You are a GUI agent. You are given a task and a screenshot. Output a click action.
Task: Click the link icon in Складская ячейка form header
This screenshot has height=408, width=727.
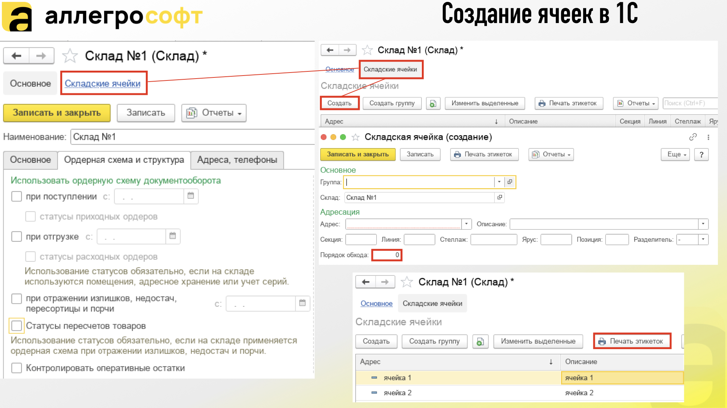click(x=693, y=137)
